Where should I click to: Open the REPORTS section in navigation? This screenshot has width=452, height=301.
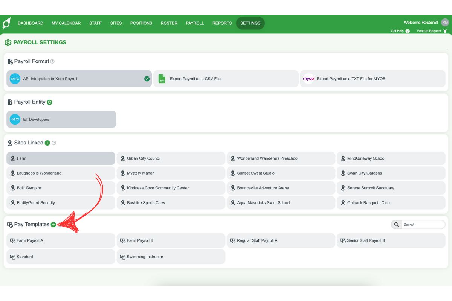[222, 23]
